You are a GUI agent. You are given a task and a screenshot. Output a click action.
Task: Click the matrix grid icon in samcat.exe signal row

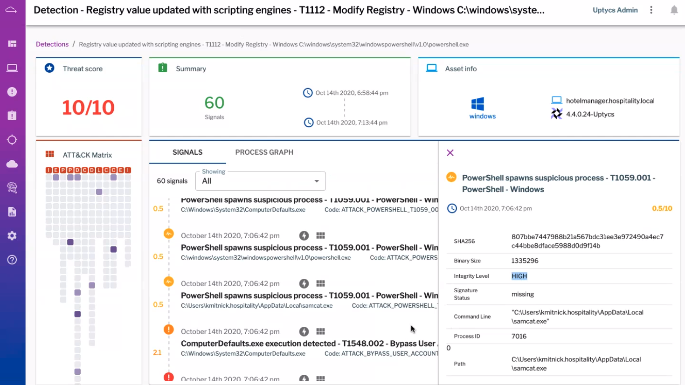pyautogui.click(x=320, y=283)
